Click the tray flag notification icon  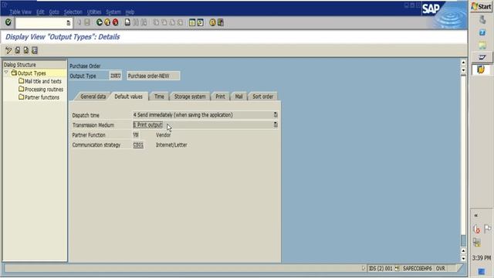point(487,228)
